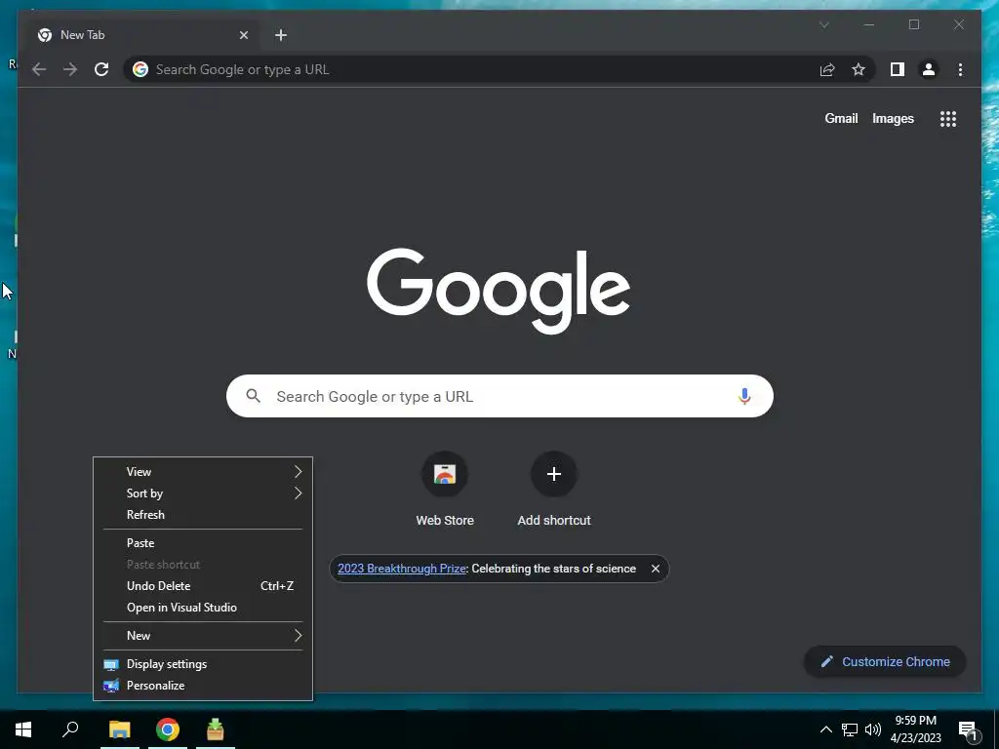Open the network icon in system tray
This screenshot has width=999, height=749.
[x=850, y=729]
